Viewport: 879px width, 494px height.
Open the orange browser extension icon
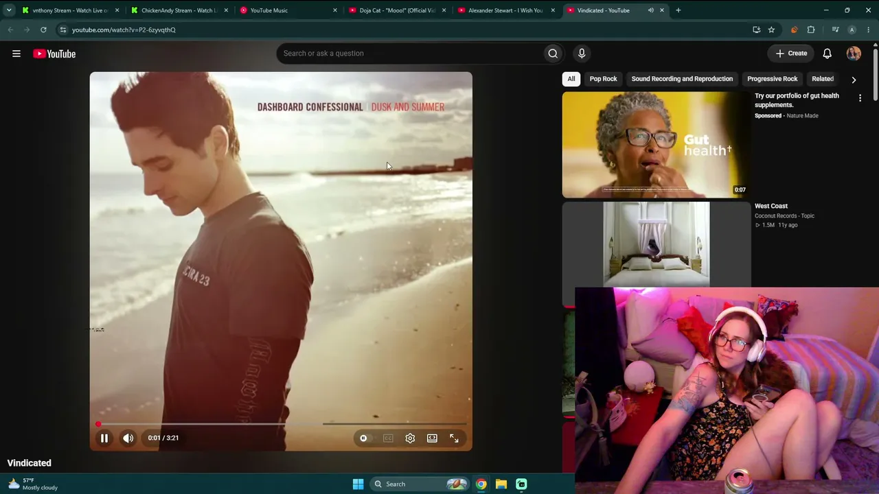795,30
